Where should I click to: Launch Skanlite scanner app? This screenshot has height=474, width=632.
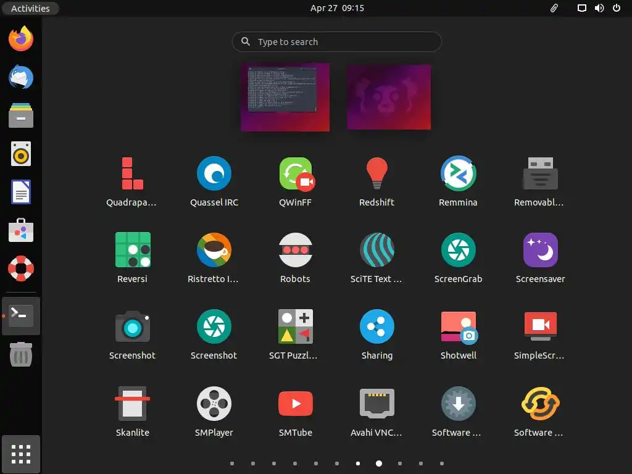tap(132, 412)
